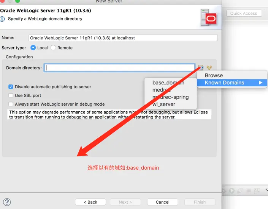Uncheck Disable automatic publishing to server
Image resolution: width=268 pixels, height=209 pixels.
click(x=11, y=87)
